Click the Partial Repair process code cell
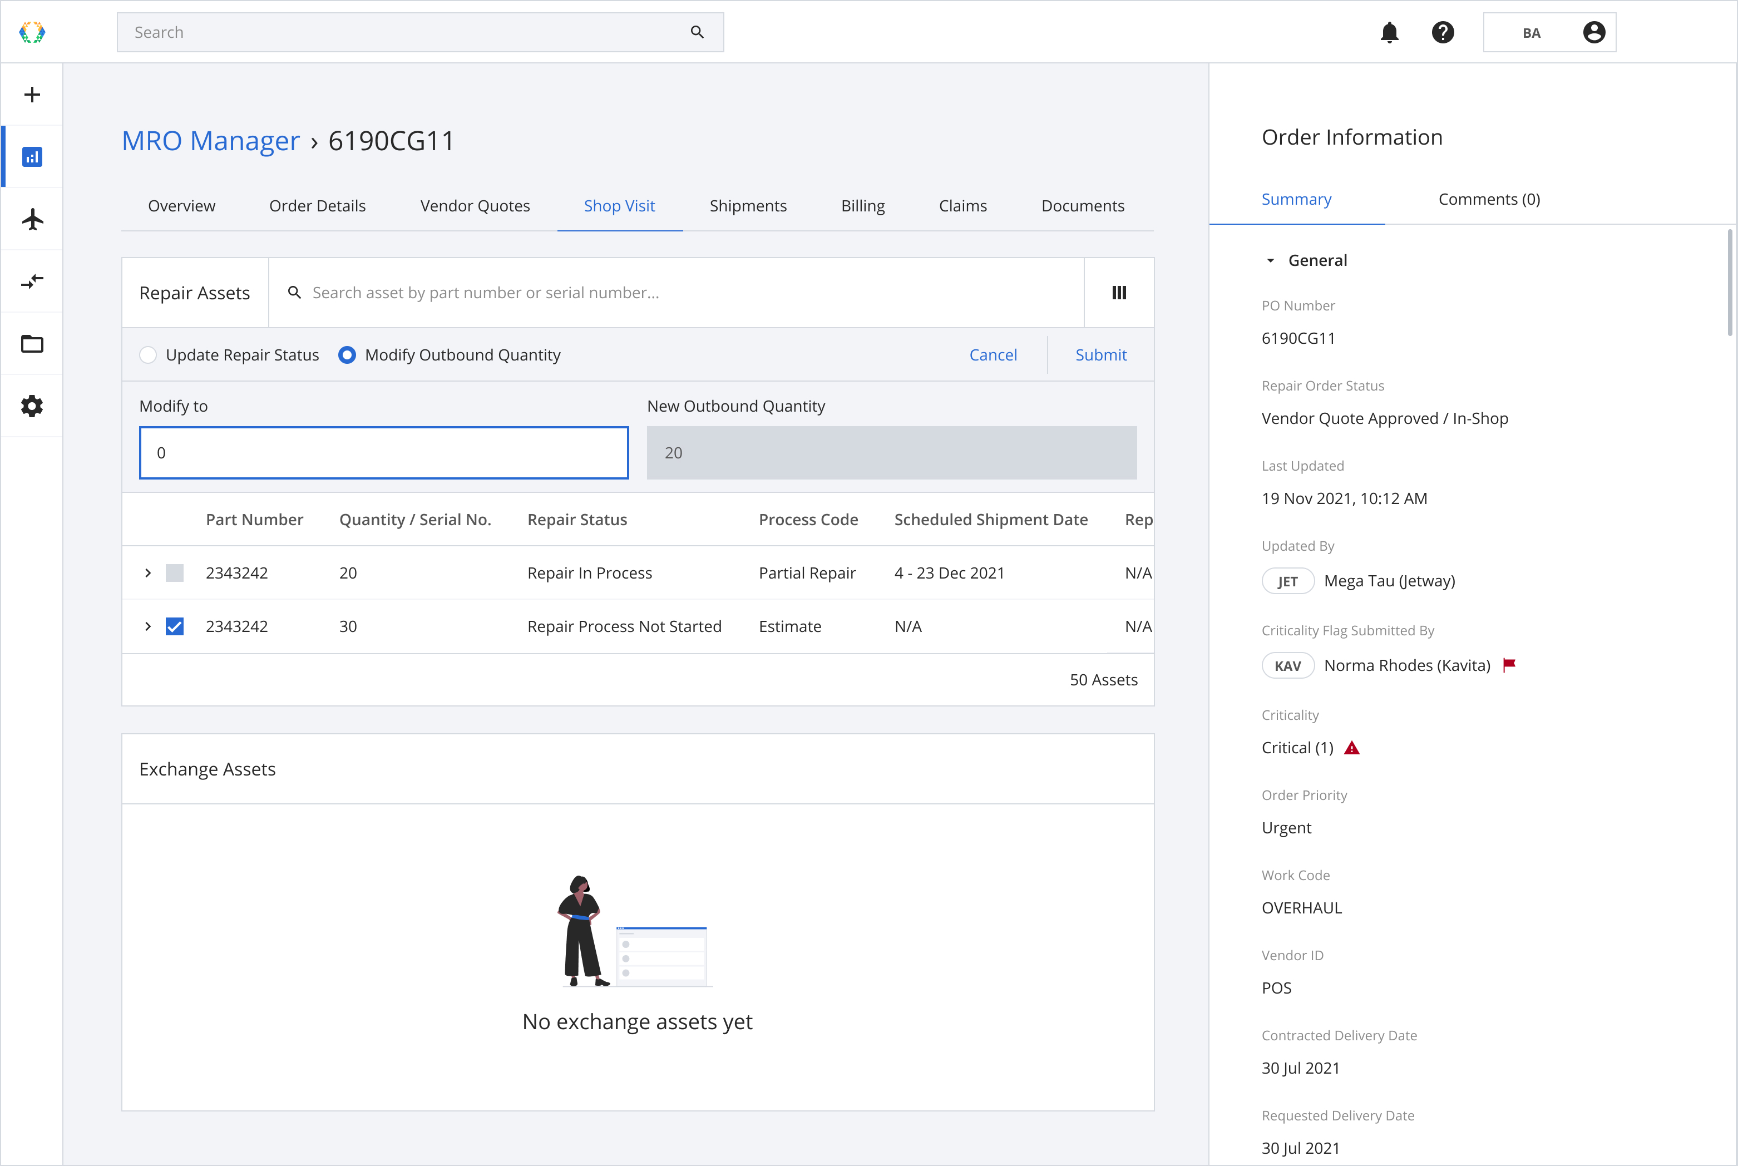The height and width of the screenshot is (1166, 1738). pos(807,572)
